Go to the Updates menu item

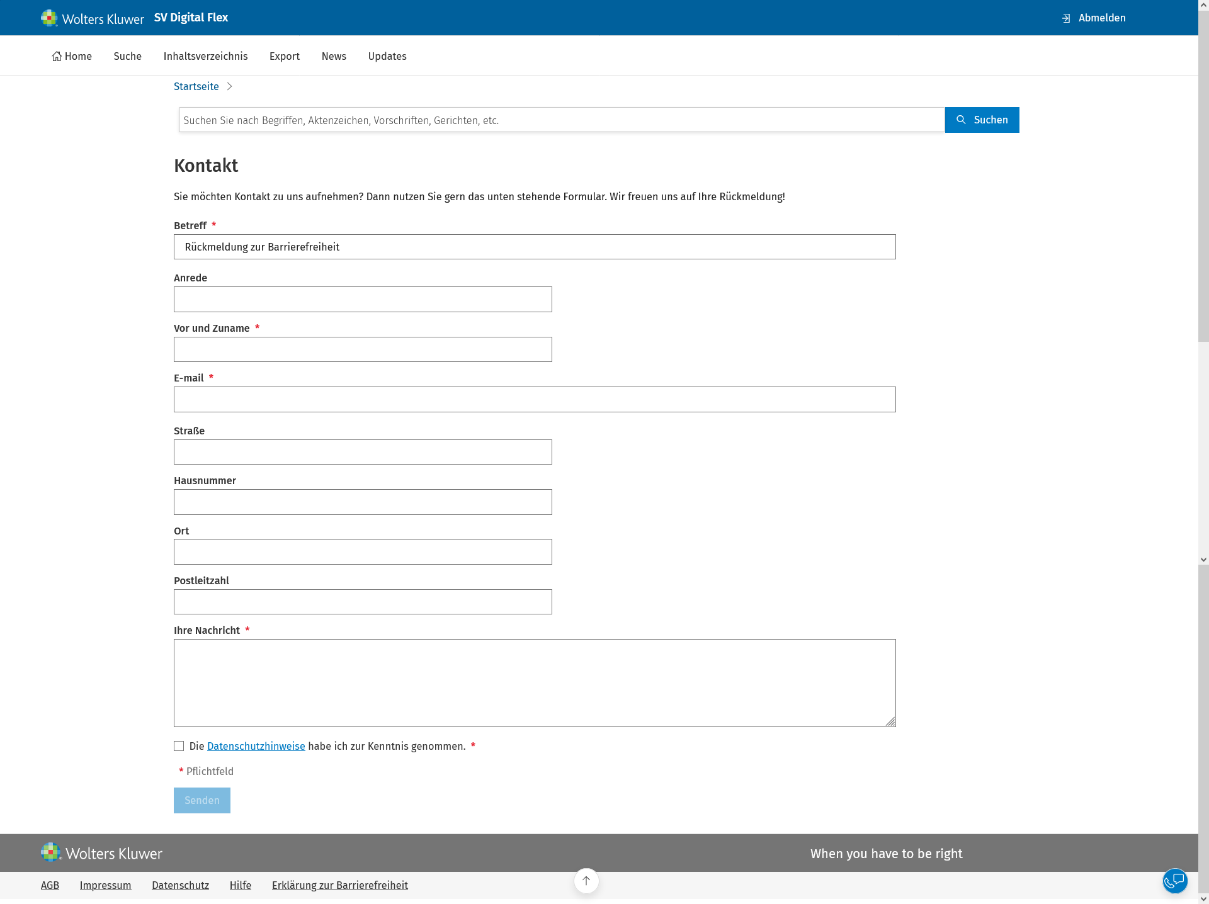[x=387, y=56]
